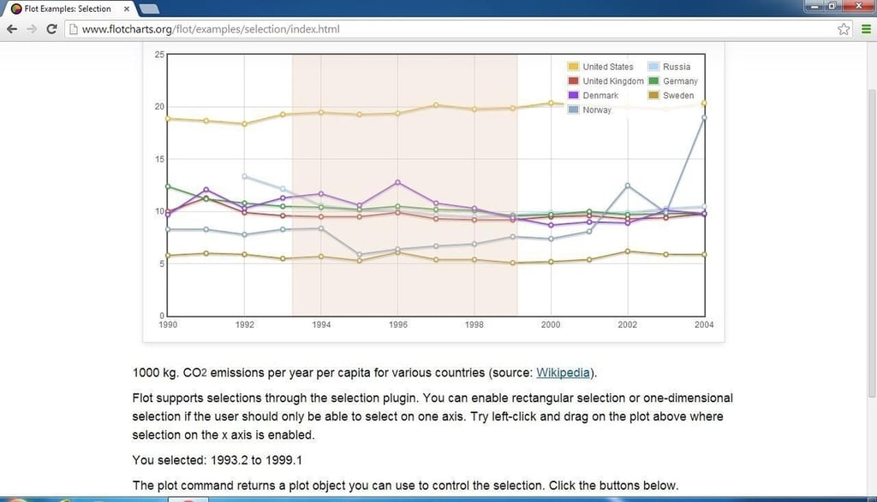Click the shaded selection region on the plot

coord(404,185)
